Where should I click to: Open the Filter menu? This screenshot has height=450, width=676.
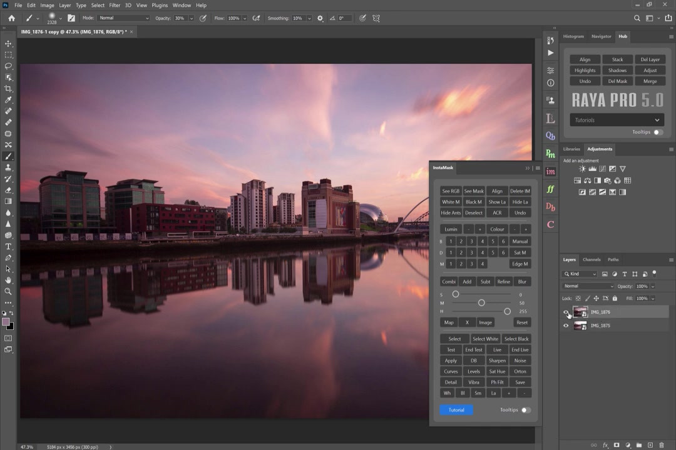(x=115, y=5)
